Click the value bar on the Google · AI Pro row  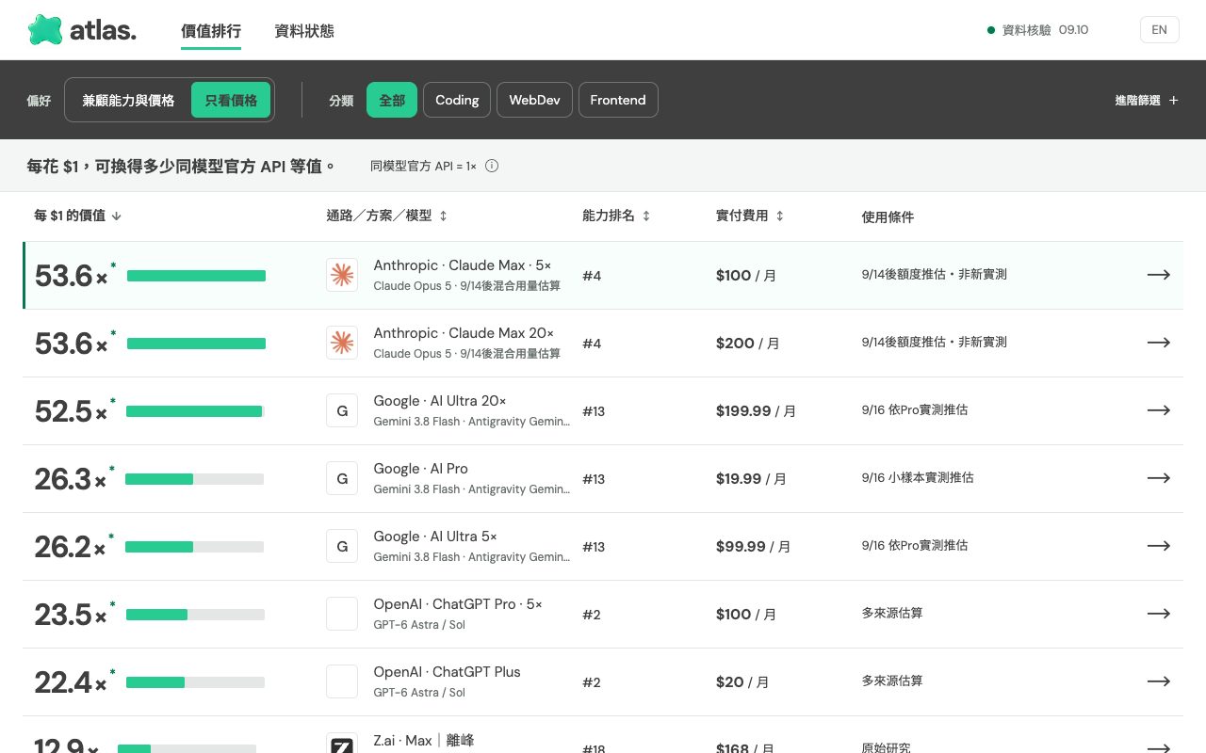click(x=194, y=479)
